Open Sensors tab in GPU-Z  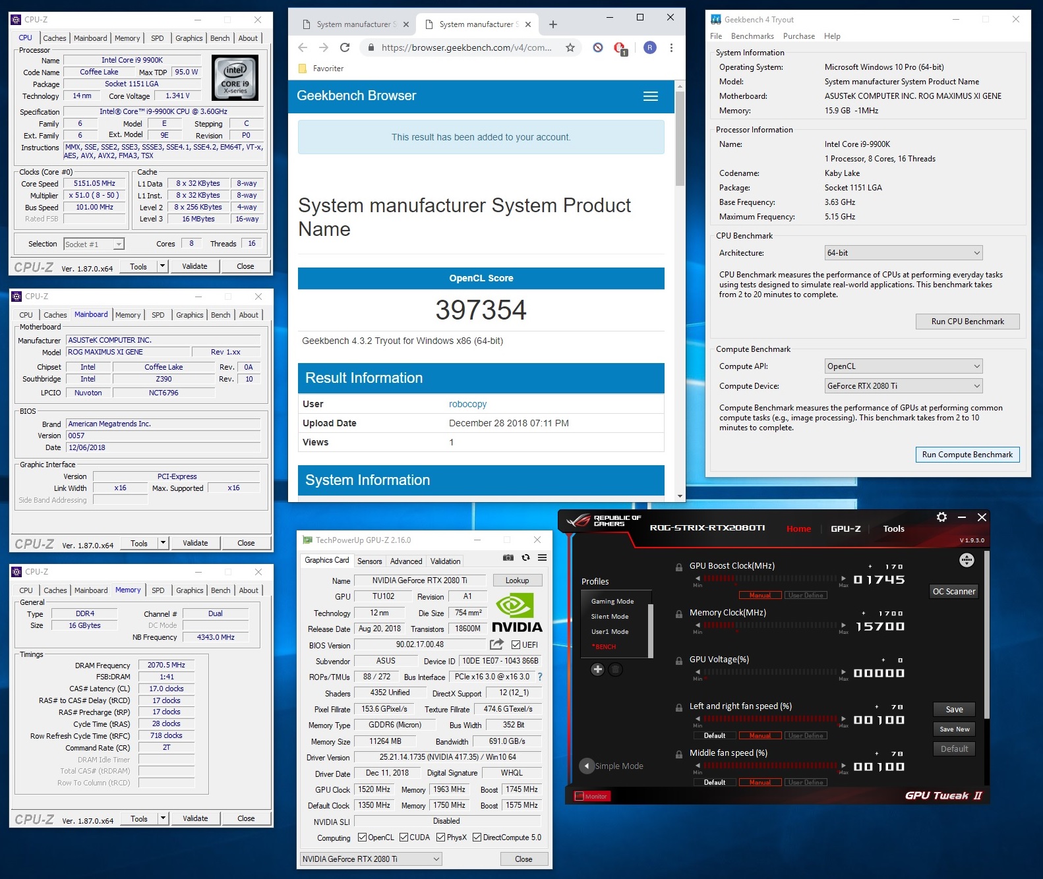(369, 561)
